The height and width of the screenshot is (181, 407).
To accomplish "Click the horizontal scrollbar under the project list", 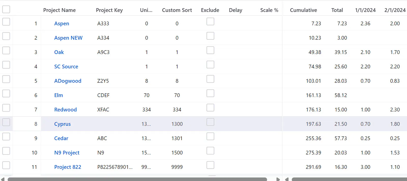I will (137, 179).
